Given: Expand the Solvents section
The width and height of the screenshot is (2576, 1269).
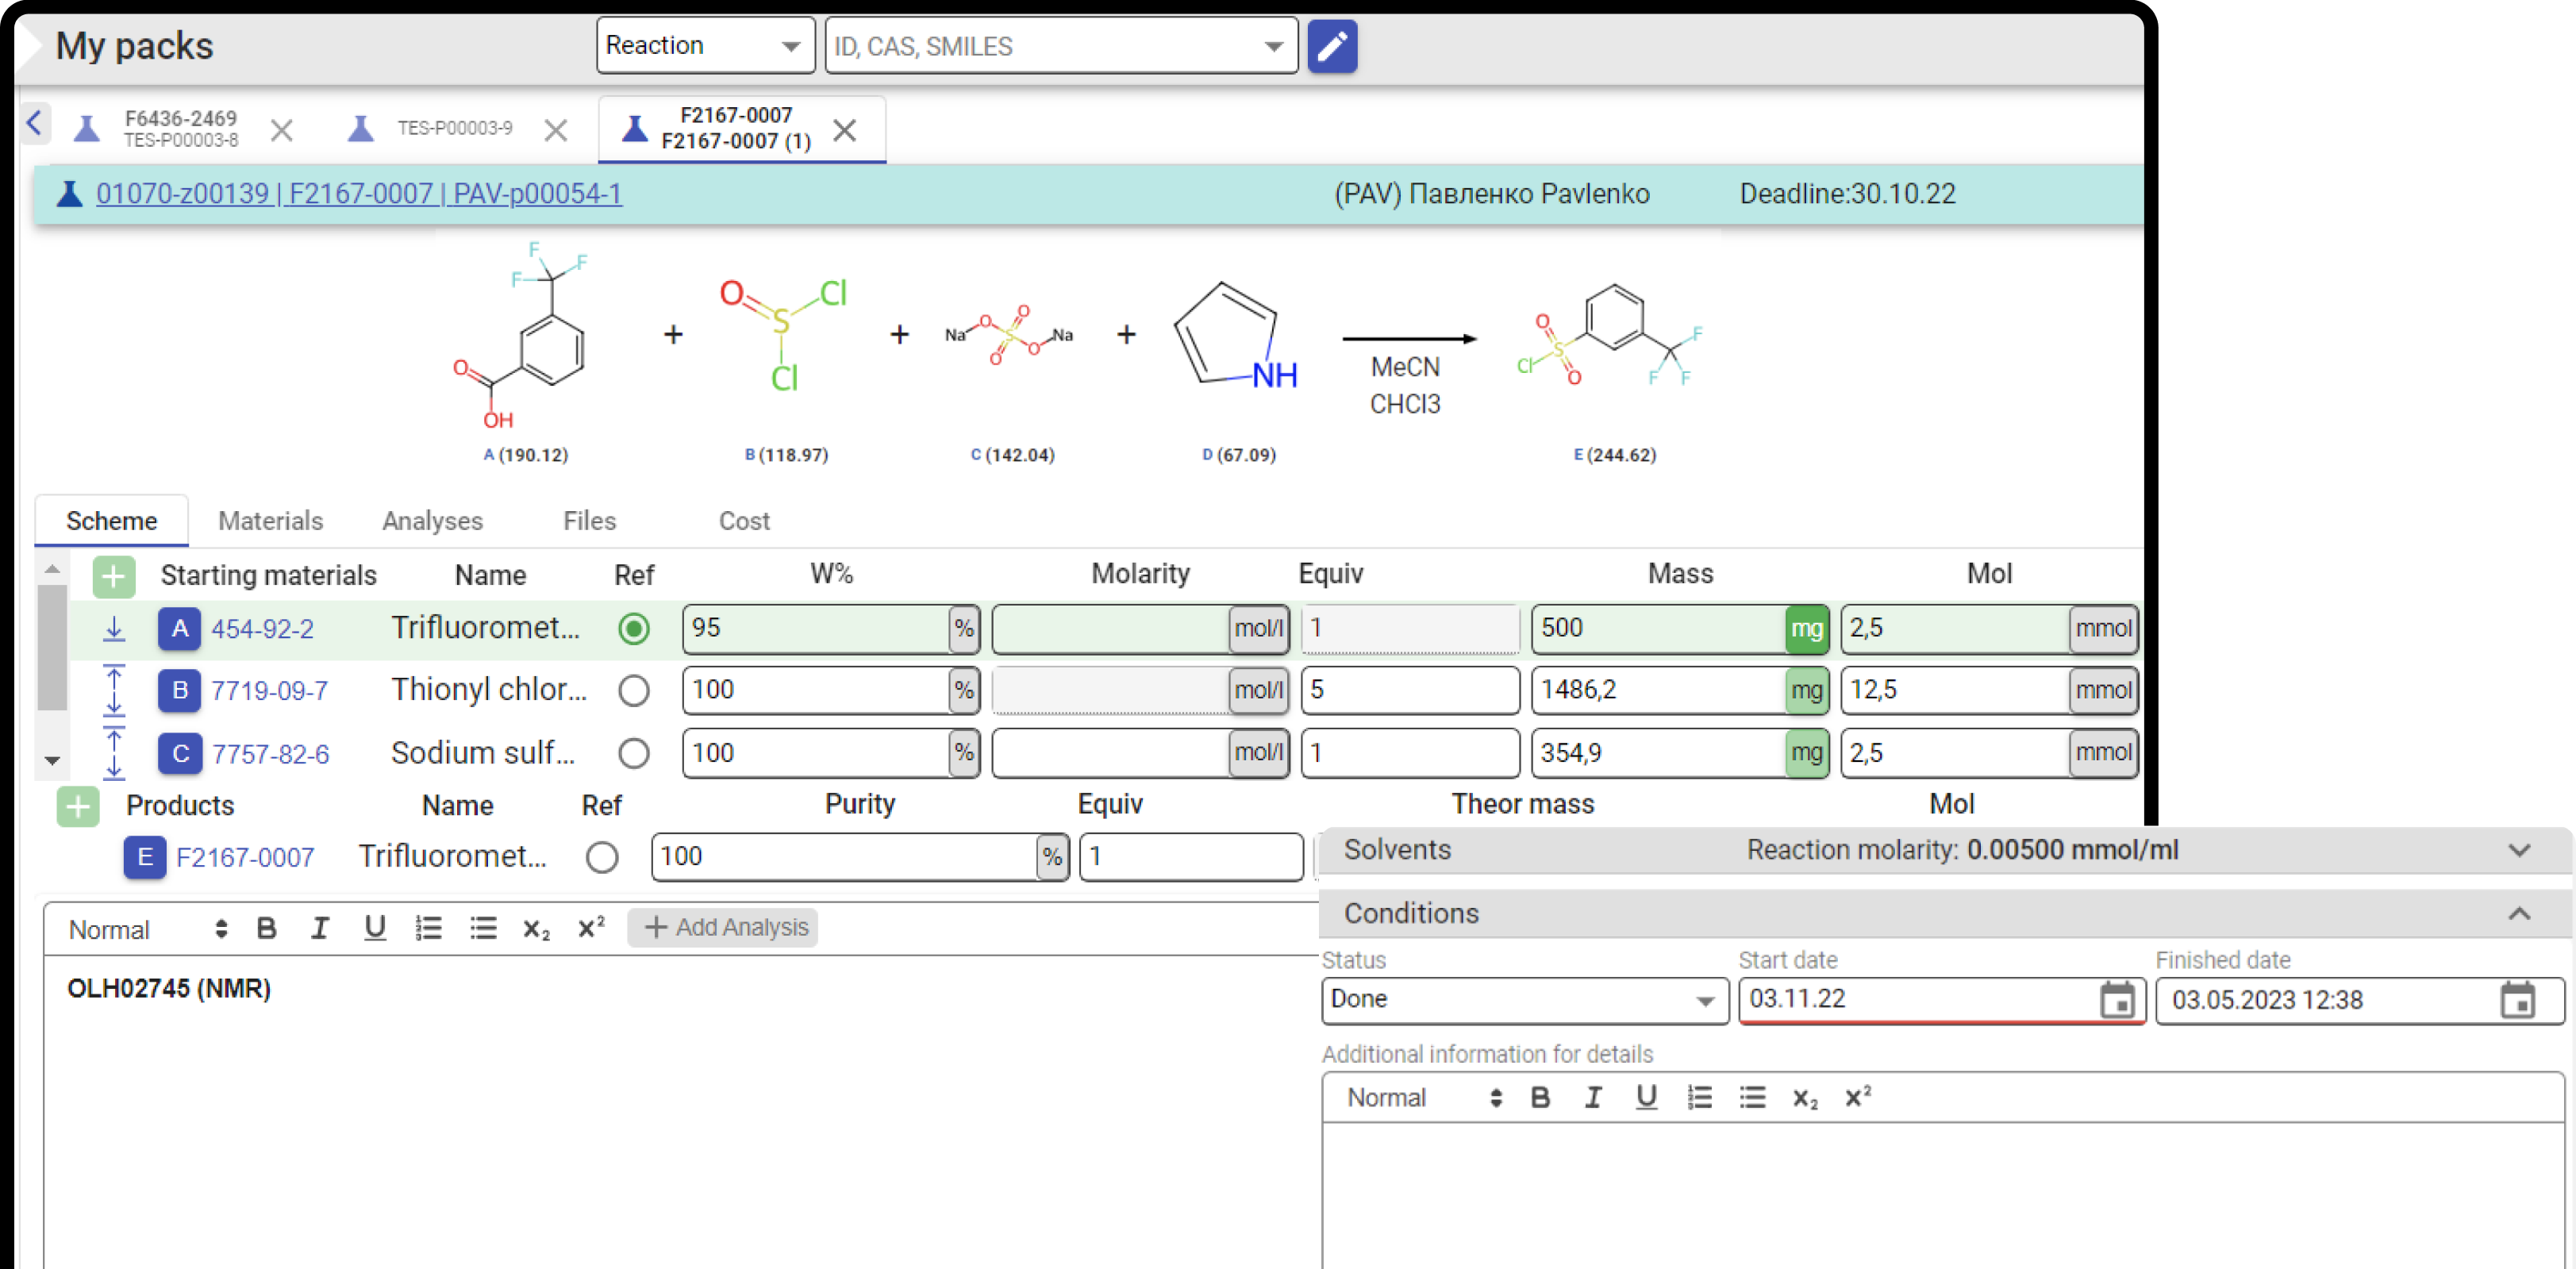Looking at the screenshot, I should 2518,850.
